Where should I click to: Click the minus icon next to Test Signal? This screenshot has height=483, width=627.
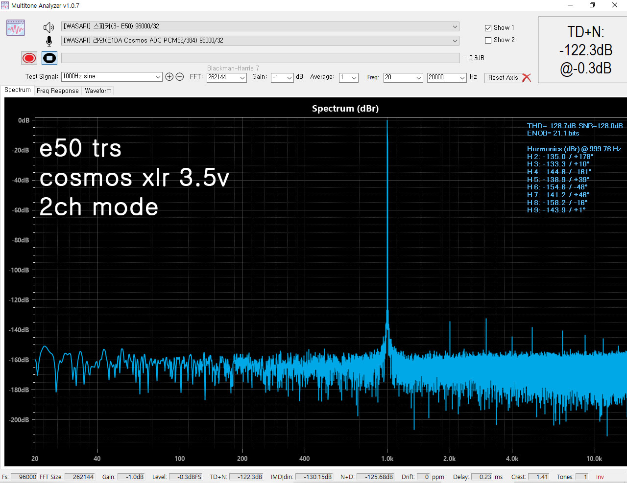(x=180, y=77)
